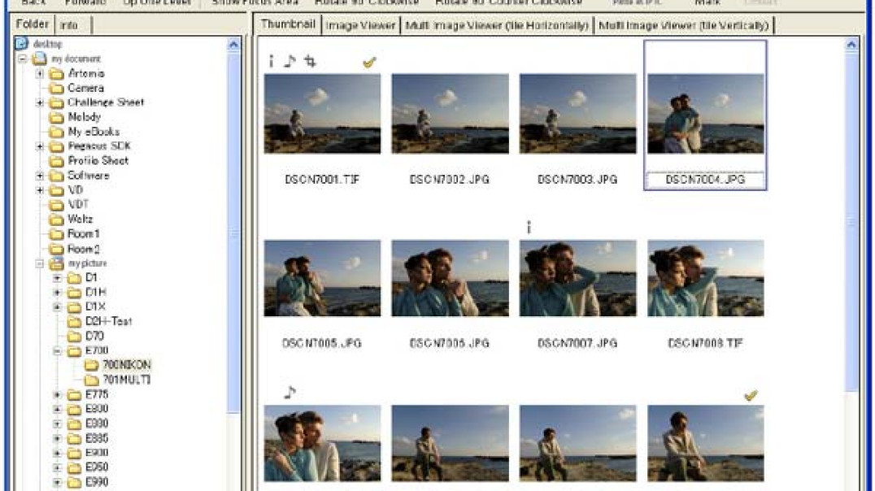
Task: Click the My eBooks folder icon
Action: tap(56, 132)
